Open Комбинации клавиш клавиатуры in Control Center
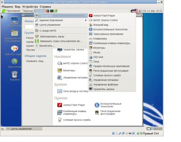 [x=72, y=113]
